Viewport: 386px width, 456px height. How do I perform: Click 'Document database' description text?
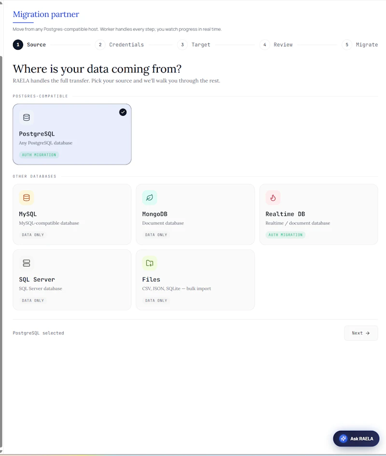tap(163, 223)
